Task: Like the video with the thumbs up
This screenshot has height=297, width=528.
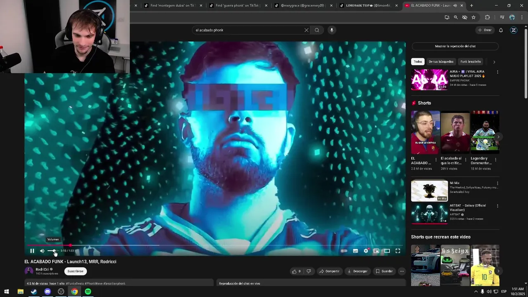Action: pos(296,271)
